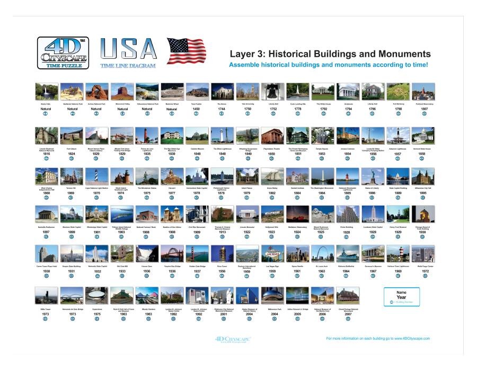
Task: Select the battleship thumbnail dated 1964
Action: 348,254
